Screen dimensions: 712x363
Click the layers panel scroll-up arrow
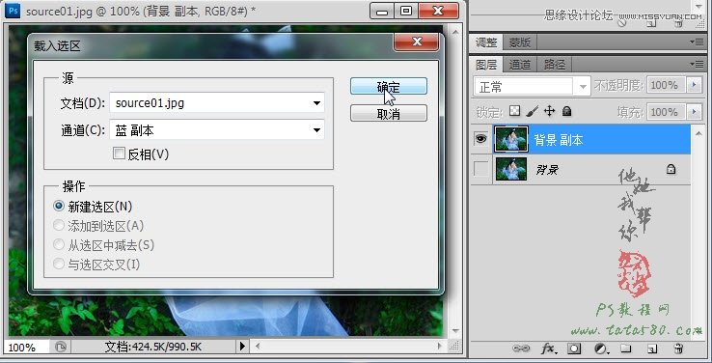[x=698, y=132]
